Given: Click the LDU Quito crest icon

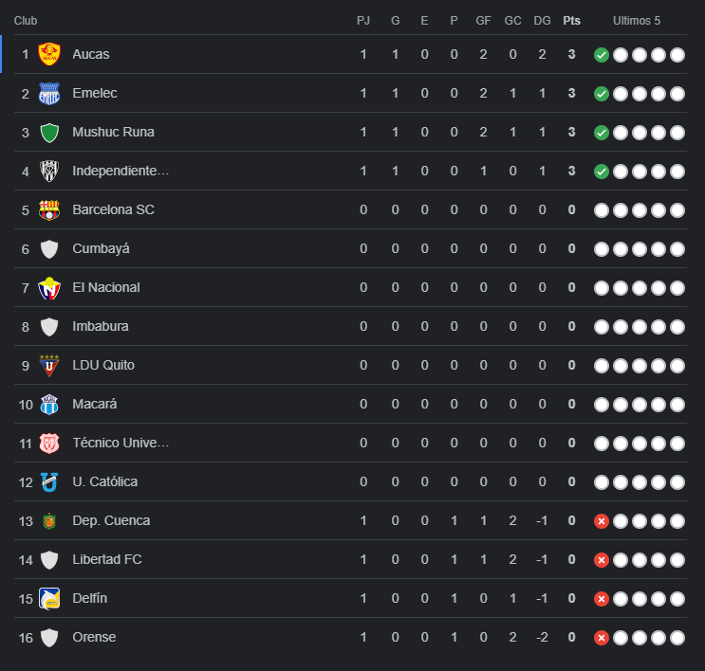Looking at the screenshot, I should (x=49, y=366).
